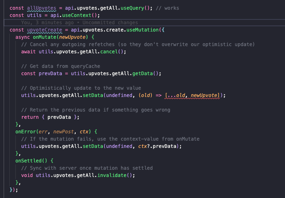285x198 pixels.
Task: Click the (old) arrow function parameter
Action: click(145, 95)
